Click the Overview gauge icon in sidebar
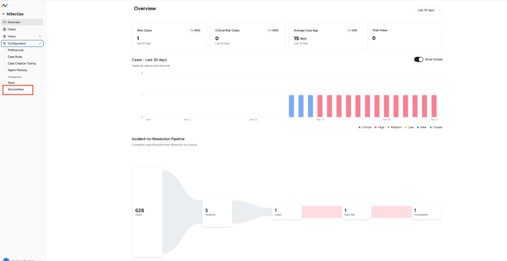This screenshot has width=507, height=261. pos(4,22)
